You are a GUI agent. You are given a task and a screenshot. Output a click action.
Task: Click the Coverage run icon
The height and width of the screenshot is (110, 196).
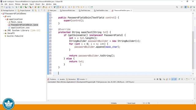(x=26, y=7)
